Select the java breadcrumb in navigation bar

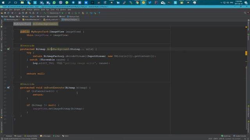coord(32,16)
